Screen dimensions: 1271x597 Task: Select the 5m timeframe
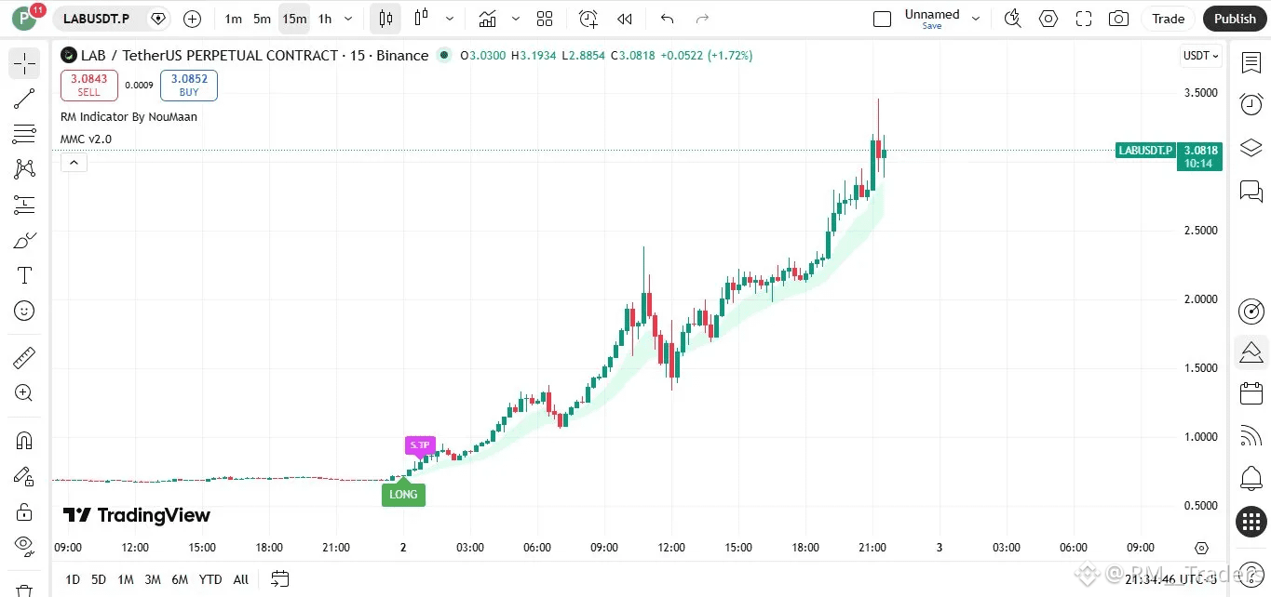click(x=262, y=19)
